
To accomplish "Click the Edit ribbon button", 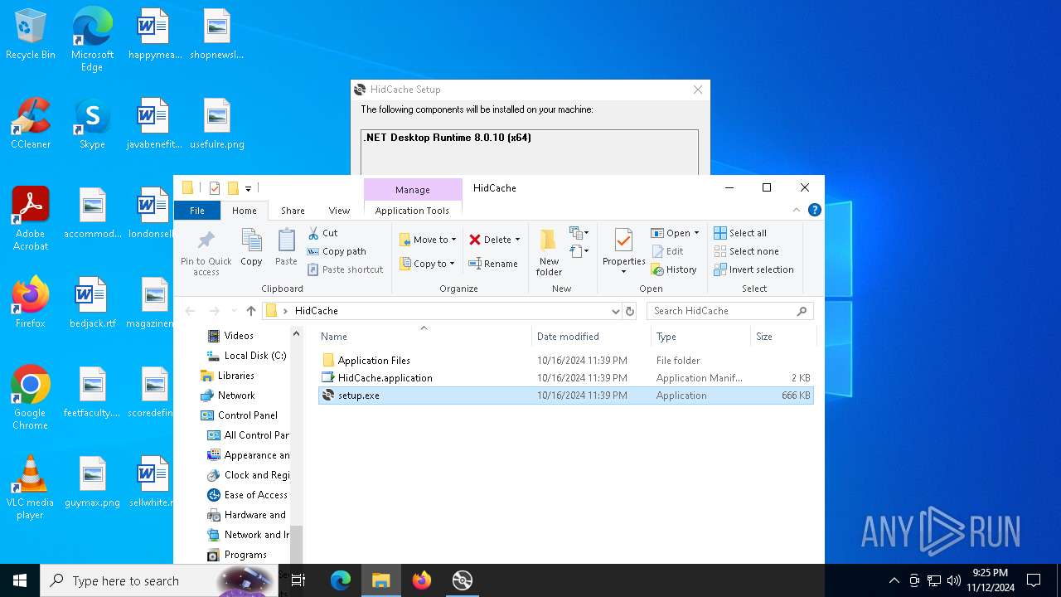I will pyautogui.click(x=668, y=251).
